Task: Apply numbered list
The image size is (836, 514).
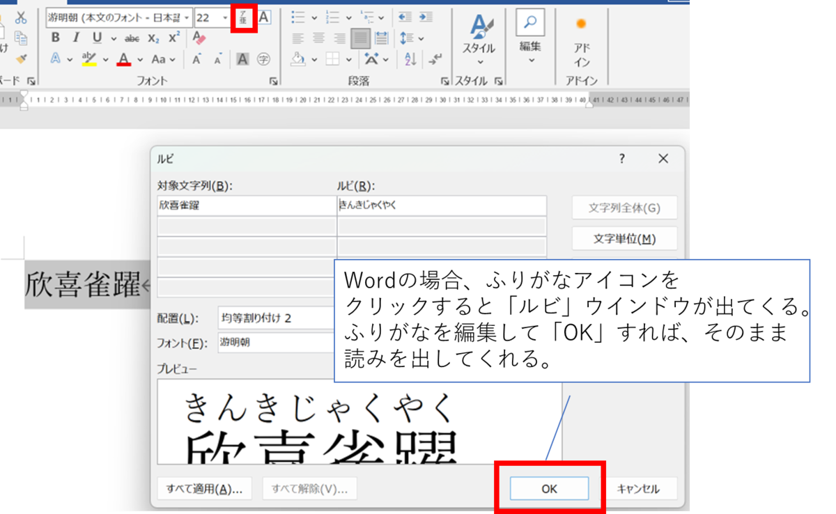Action: tap(333, 17)
